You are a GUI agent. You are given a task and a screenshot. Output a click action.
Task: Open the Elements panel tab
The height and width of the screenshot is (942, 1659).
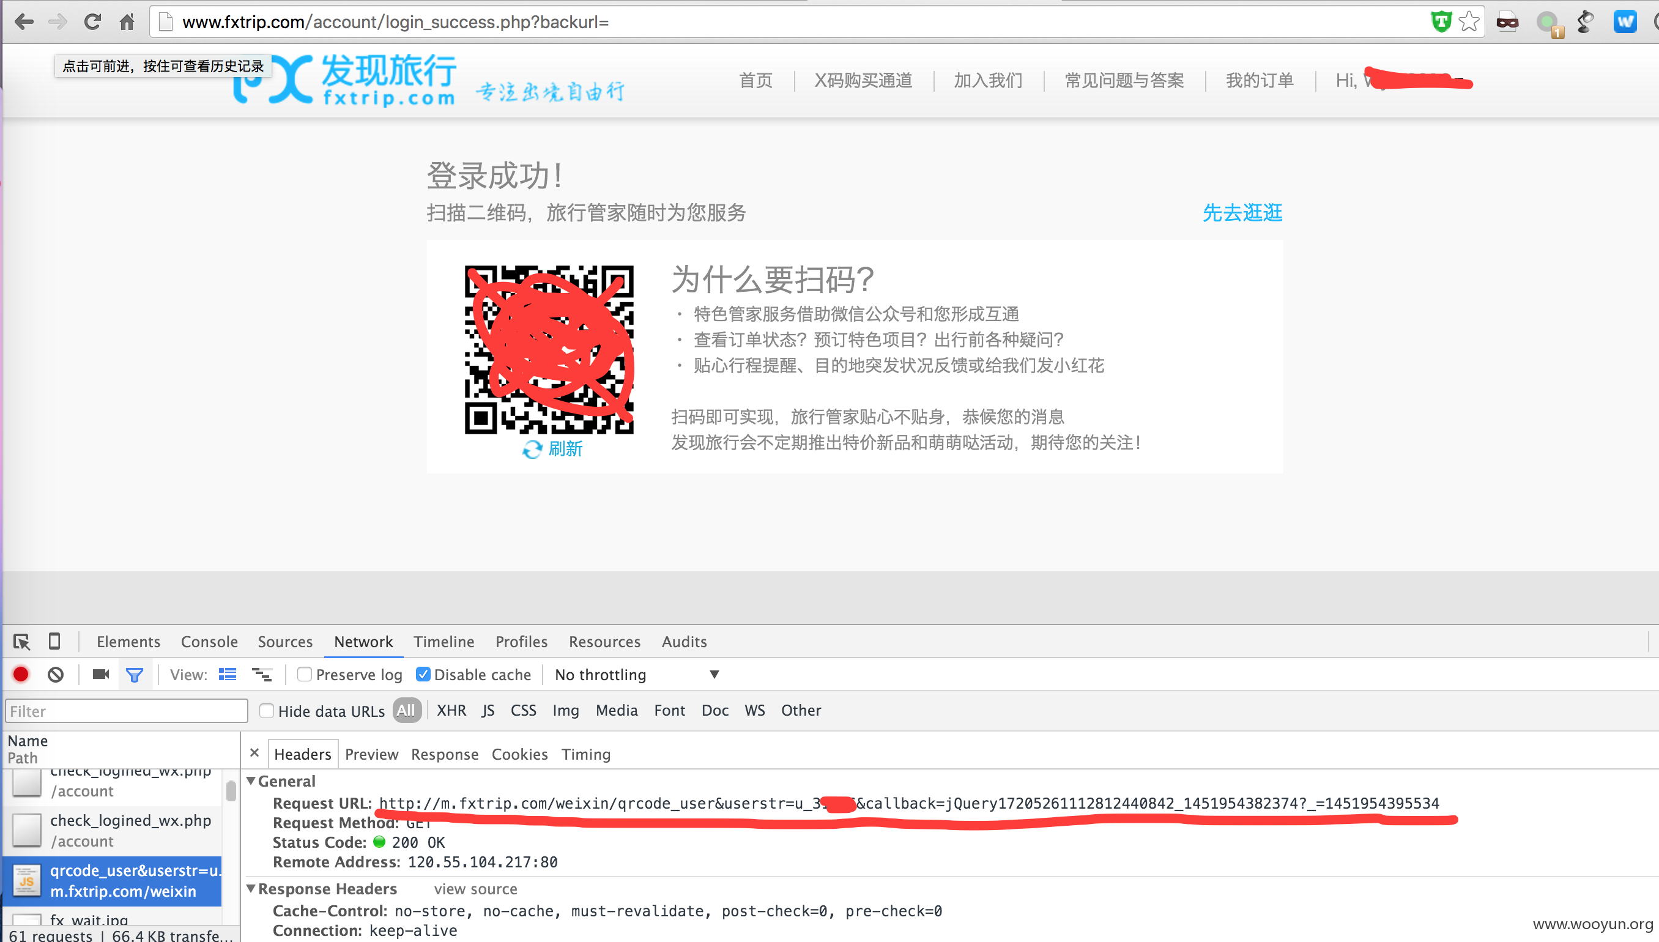pyautogui.click(x=128, y=642)
